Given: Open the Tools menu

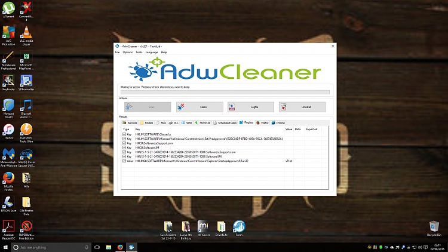Looking at the screenshot, I should [139, 53].
